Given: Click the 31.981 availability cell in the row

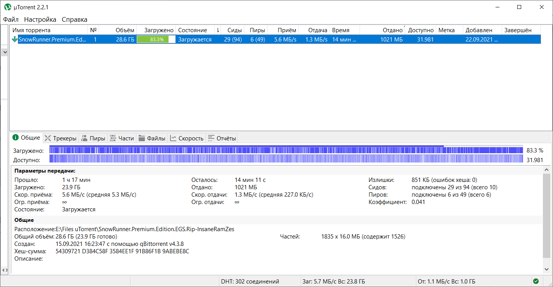Looking at the screenshot, I should 425,39.
